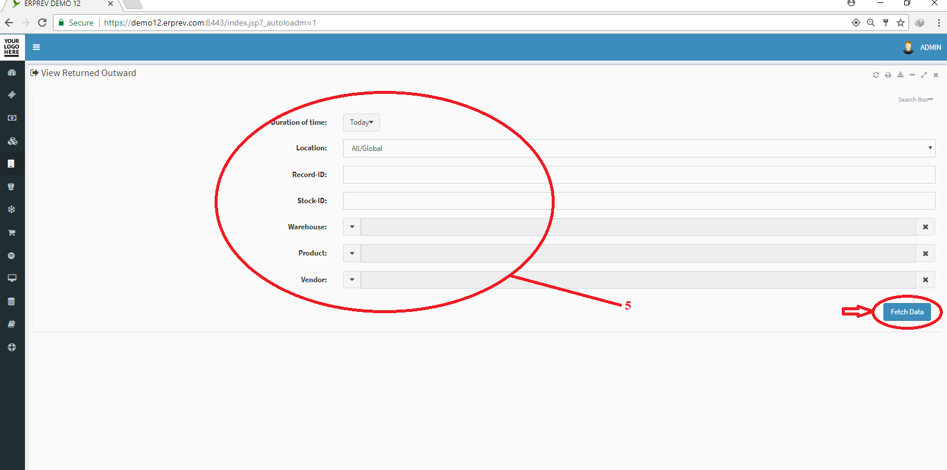Toggle the hamburger sidebar menu
The width and height of the screenshot is (947, 470).
36,48
